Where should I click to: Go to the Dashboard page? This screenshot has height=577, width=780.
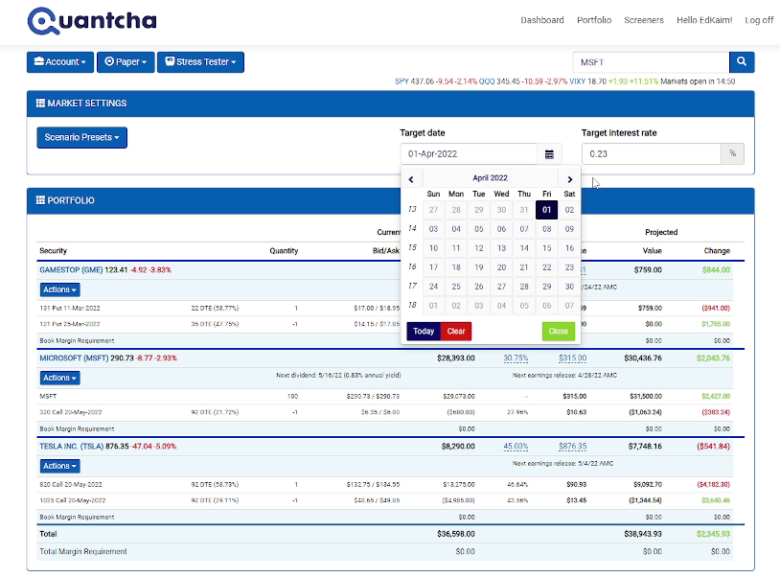(542, 20)
